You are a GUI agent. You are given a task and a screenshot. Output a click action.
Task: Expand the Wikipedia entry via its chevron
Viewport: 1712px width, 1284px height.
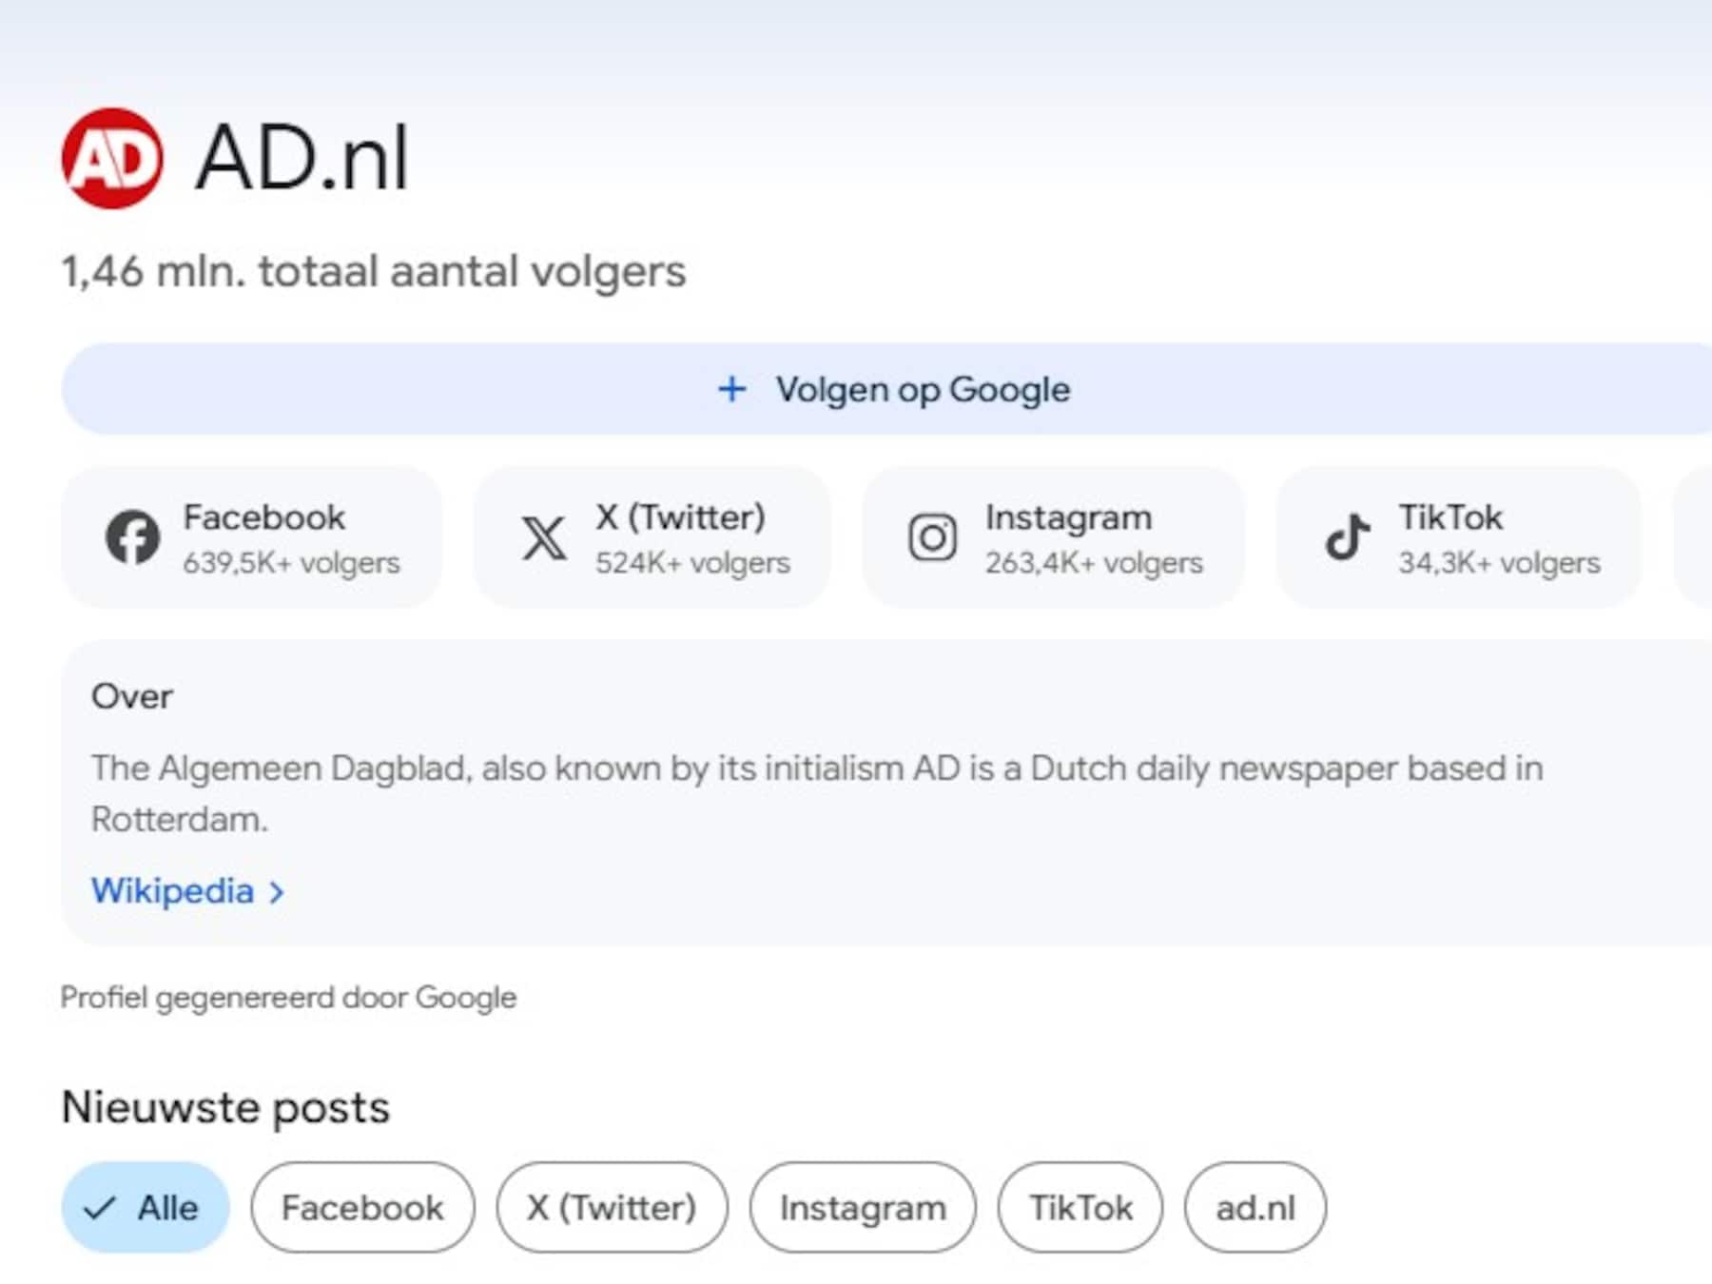276,892
